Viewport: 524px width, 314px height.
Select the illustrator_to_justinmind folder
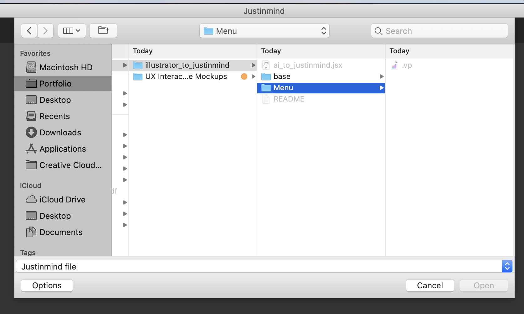click(187, 65)
